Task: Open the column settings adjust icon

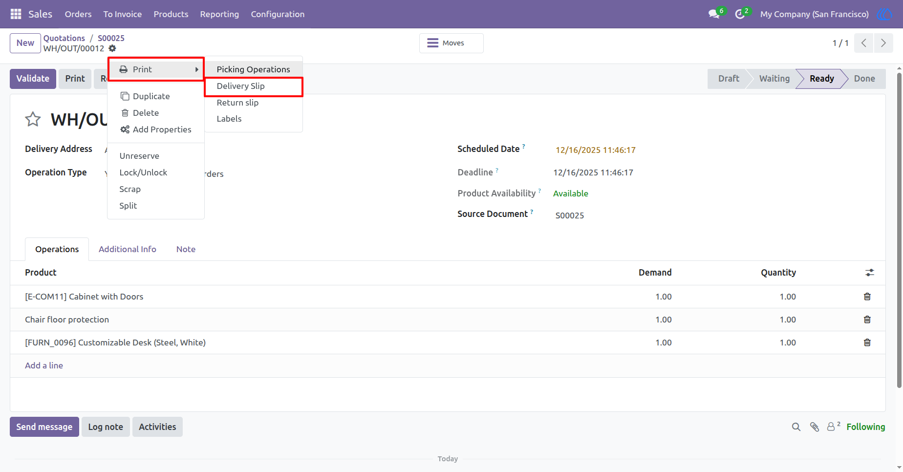Action: [870, 273]
